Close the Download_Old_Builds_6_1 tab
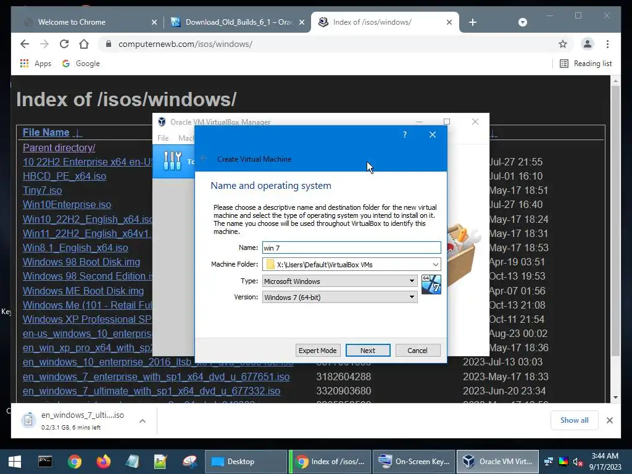 point(301,23)
